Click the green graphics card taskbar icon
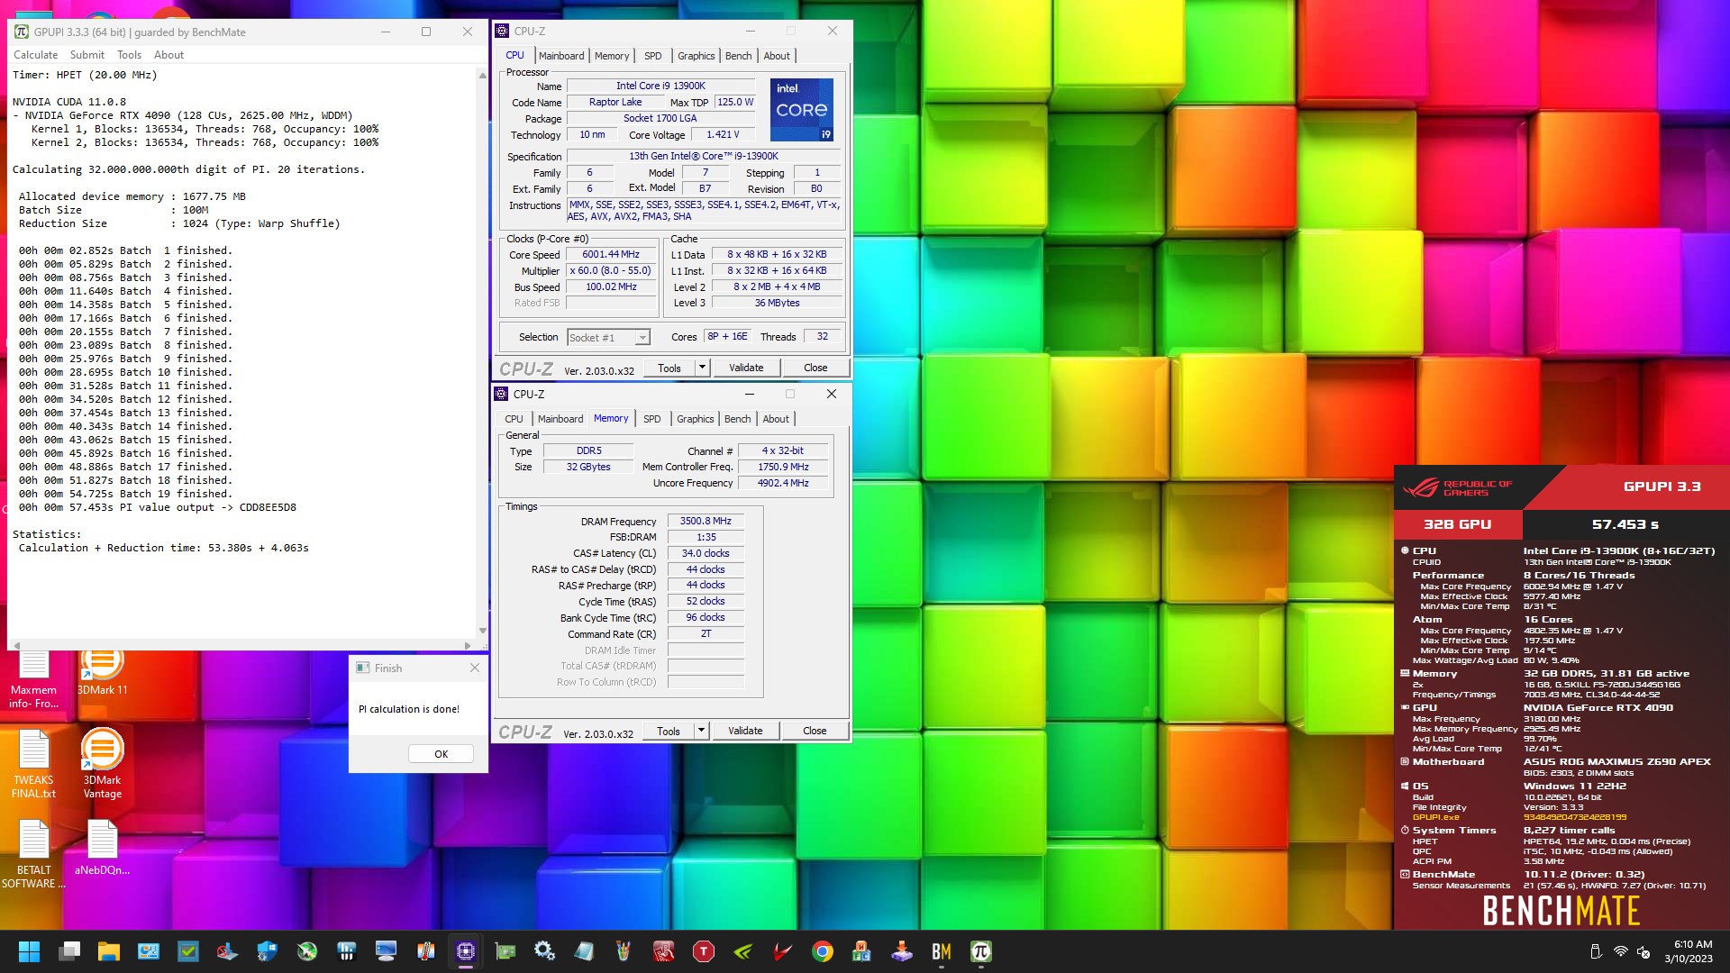This screenshot has width=1730, height=973. tap(505, 951)
